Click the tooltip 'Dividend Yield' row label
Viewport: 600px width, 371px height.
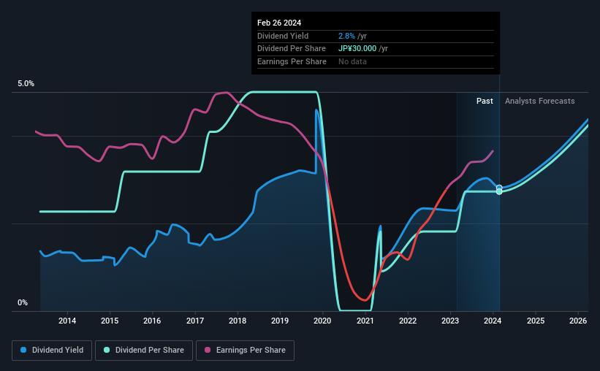point(283,36)
